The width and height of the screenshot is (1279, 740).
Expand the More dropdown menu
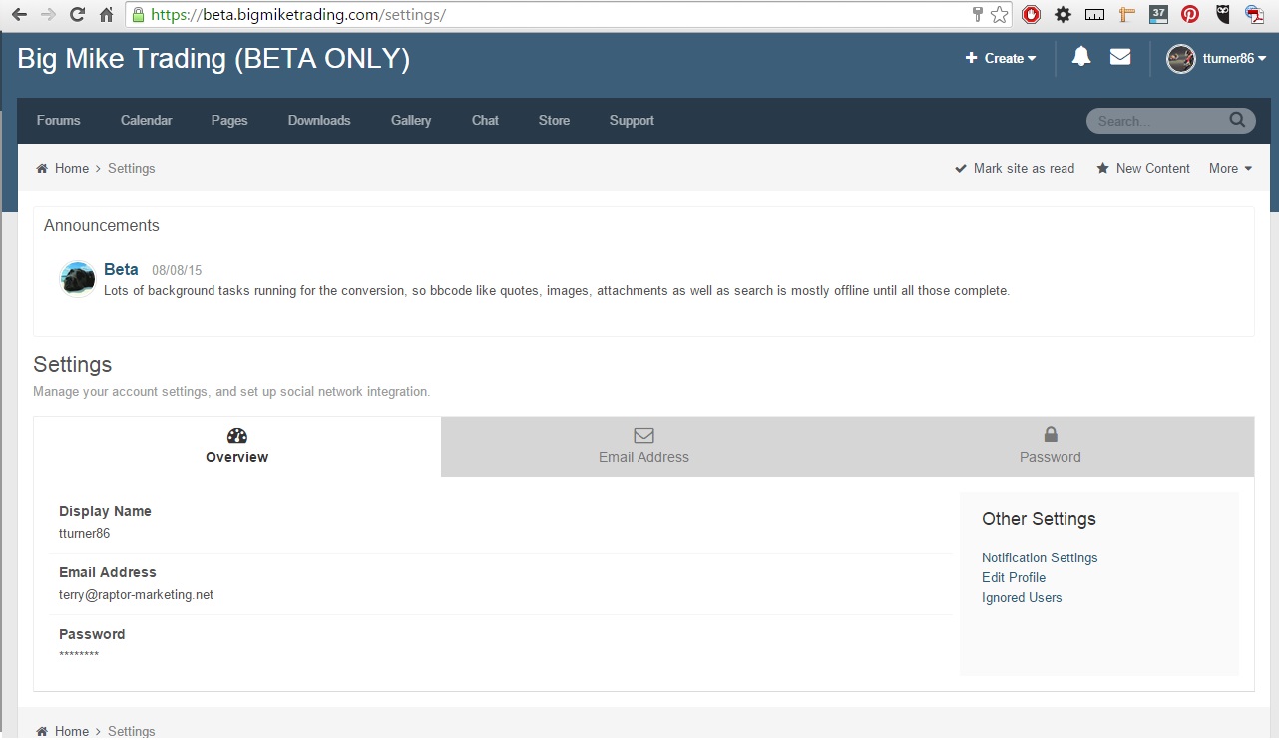[x=1230, y=168]
